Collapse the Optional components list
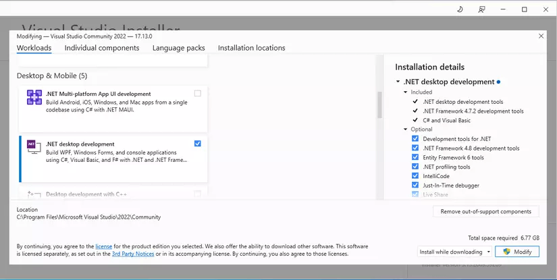This screenshot has width=557, height=280. (406, 129)
